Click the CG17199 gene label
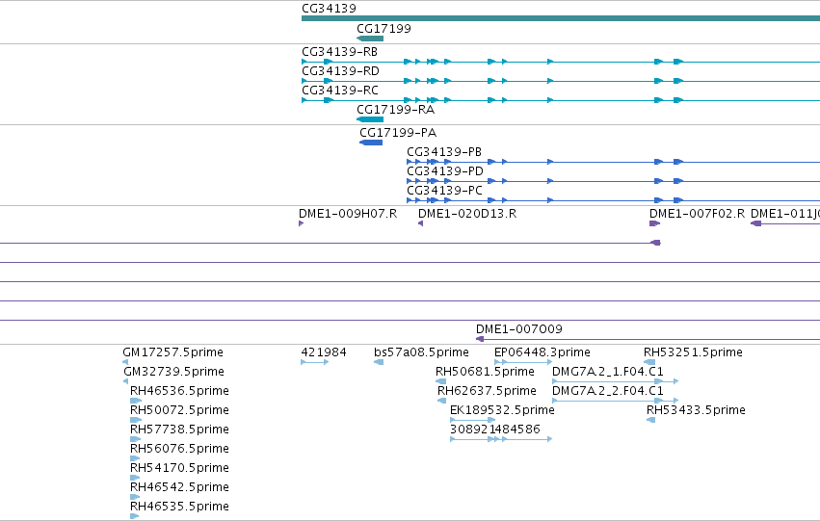Screen dimensions: 820x521 coord(384,29)
